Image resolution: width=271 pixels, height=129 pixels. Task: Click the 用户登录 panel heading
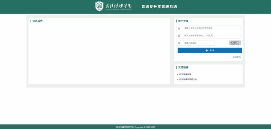click(x=183, y=21)
